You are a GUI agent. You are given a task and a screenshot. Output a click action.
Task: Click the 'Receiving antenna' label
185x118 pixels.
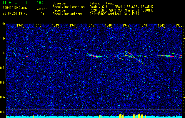tap(68, 14)
